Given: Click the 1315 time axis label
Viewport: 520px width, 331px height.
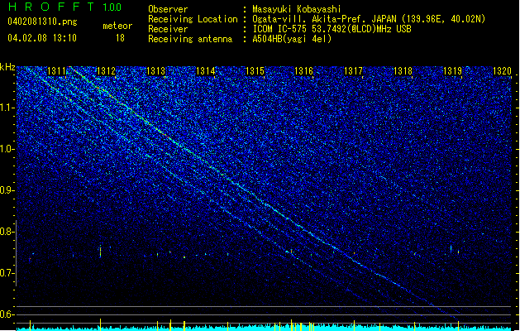Looking at the screenshot, I should [255, 71].
